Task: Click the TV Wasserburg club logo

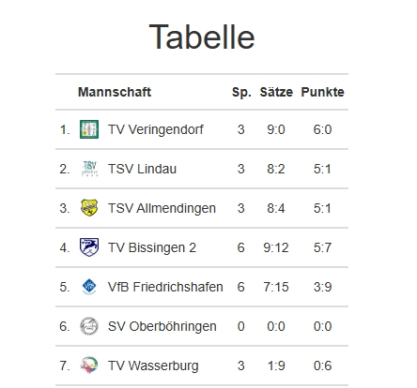Action: tap(89, 366)
